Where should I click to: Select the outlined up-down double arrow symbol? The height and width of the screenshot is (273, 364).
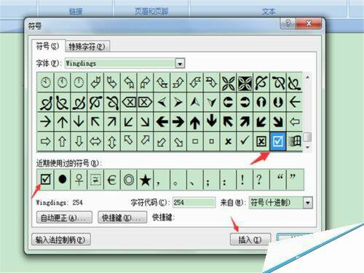[x=112, y=141]
